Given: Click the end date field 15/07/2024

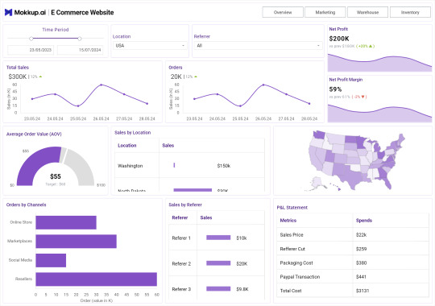Looking at the screenshot, I should [81, 50].
